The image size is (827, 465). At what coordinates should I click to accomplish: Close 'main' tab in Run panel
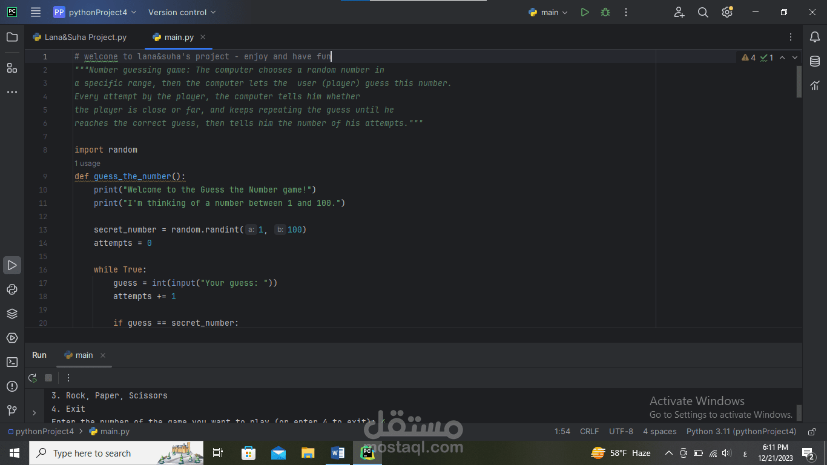(103, 355)
